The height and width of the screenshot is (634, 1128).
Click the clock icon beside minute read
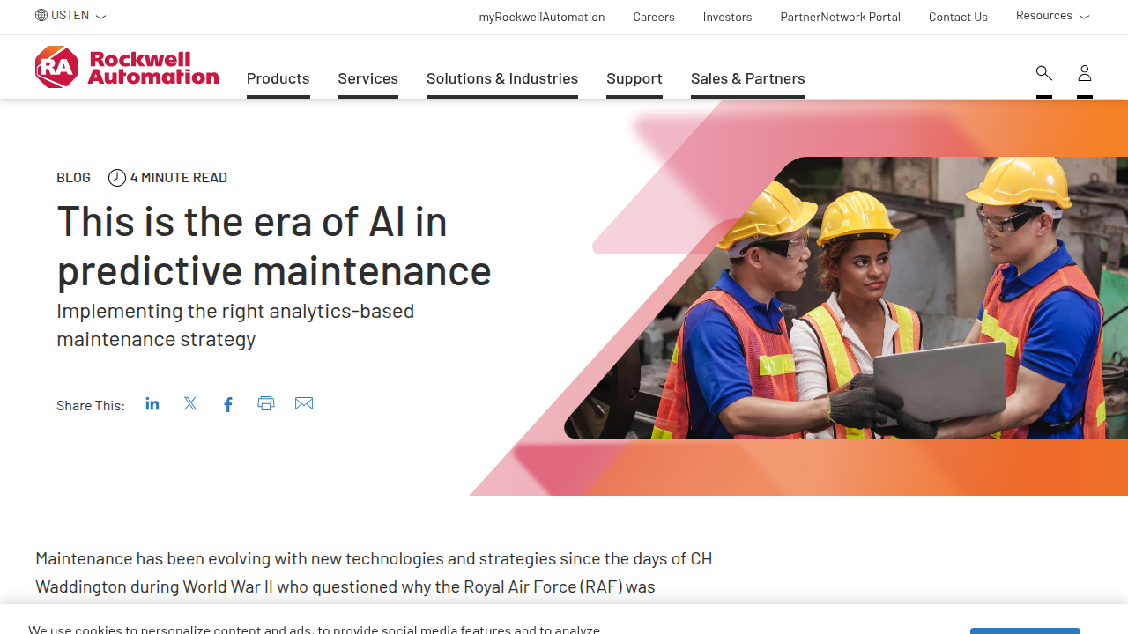pyautogui.click(x=117, y=178)
